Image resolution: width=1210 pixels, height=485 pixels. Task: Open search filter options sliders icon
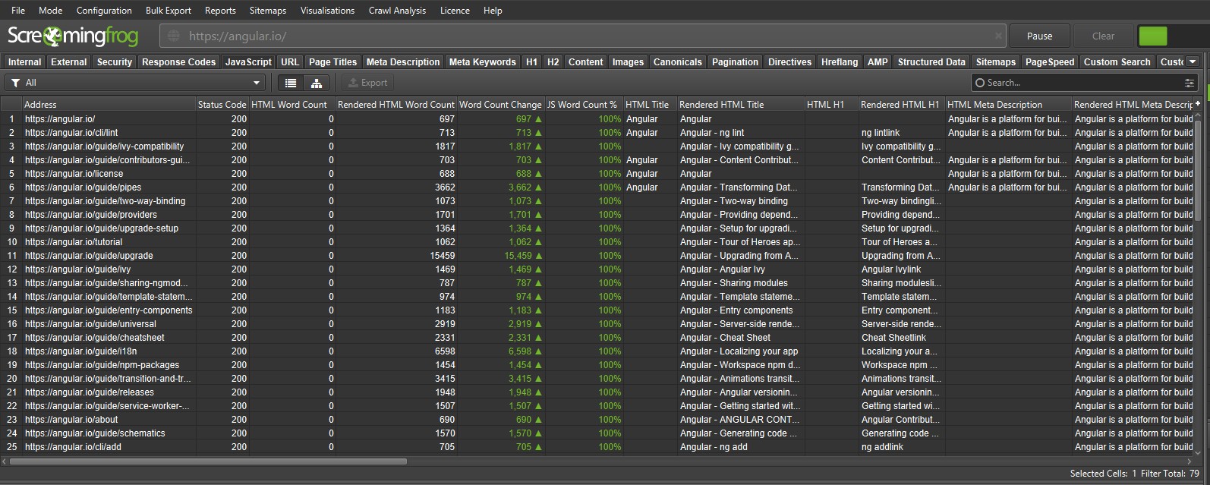pyautogui.click(x=1189, y=83)
